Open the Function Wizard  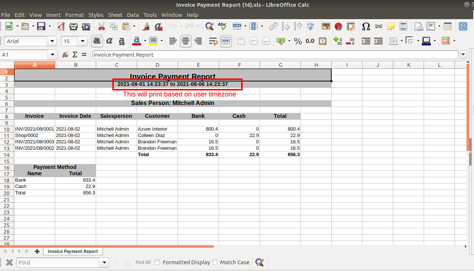tap(65, 54)
